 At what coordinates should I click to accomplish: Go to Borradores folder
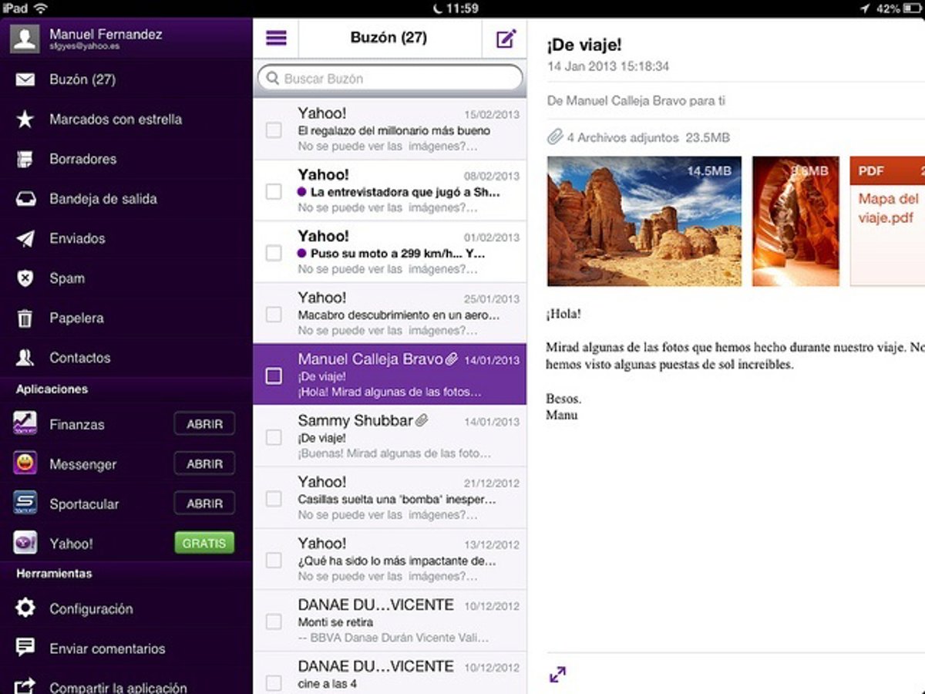[82, 159]
